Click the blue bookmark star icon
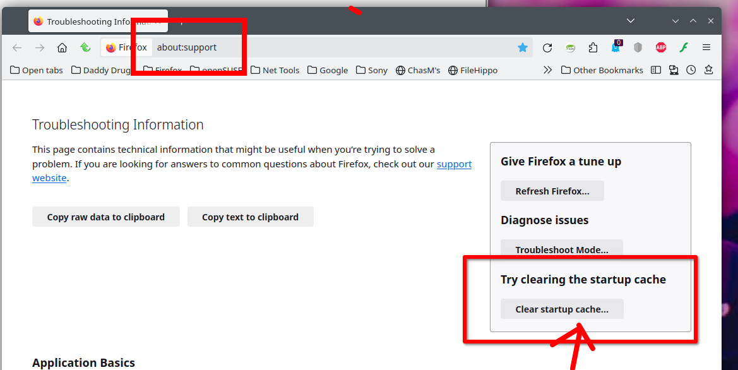738x370 pixels. [x=523, y=47]
